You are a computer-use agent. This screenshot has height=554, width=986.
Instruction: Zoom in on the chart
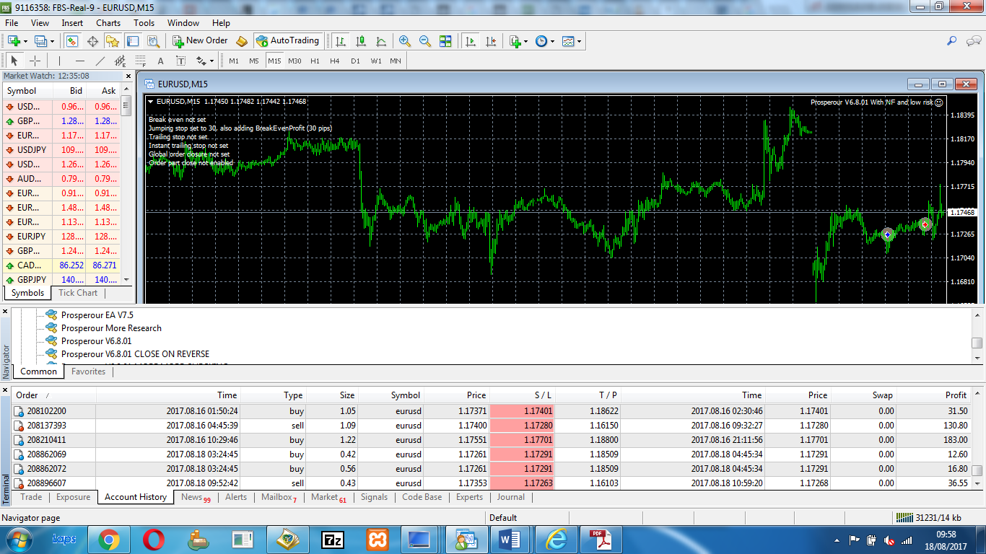(x=405, y=41)
